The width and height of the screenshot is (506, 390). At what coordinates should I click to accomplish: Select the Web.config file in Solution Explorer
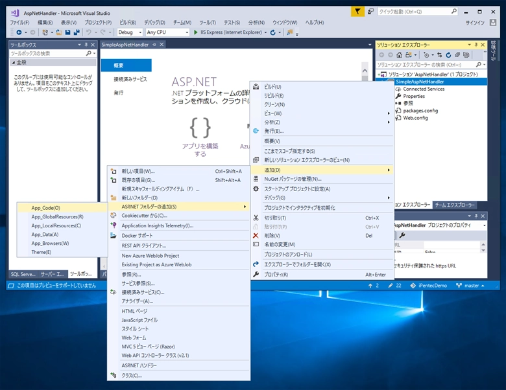[x=415, y=118]
